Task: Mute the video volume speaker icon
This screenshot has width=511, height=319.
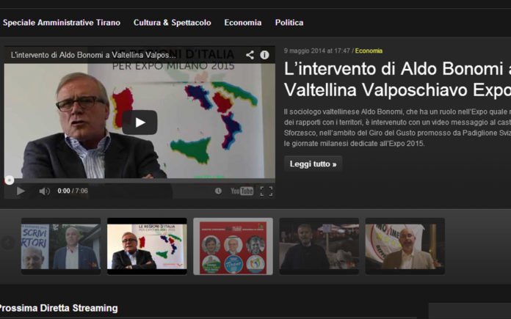Action: (44, 191)
